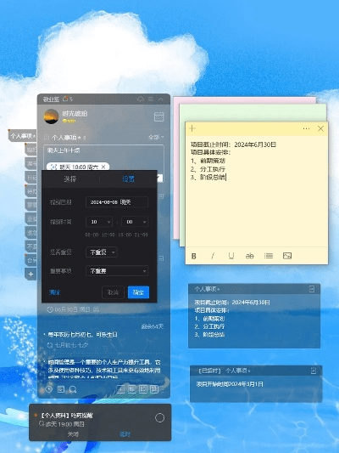Open the minute dropdown showing 00

tap(135, 222)
